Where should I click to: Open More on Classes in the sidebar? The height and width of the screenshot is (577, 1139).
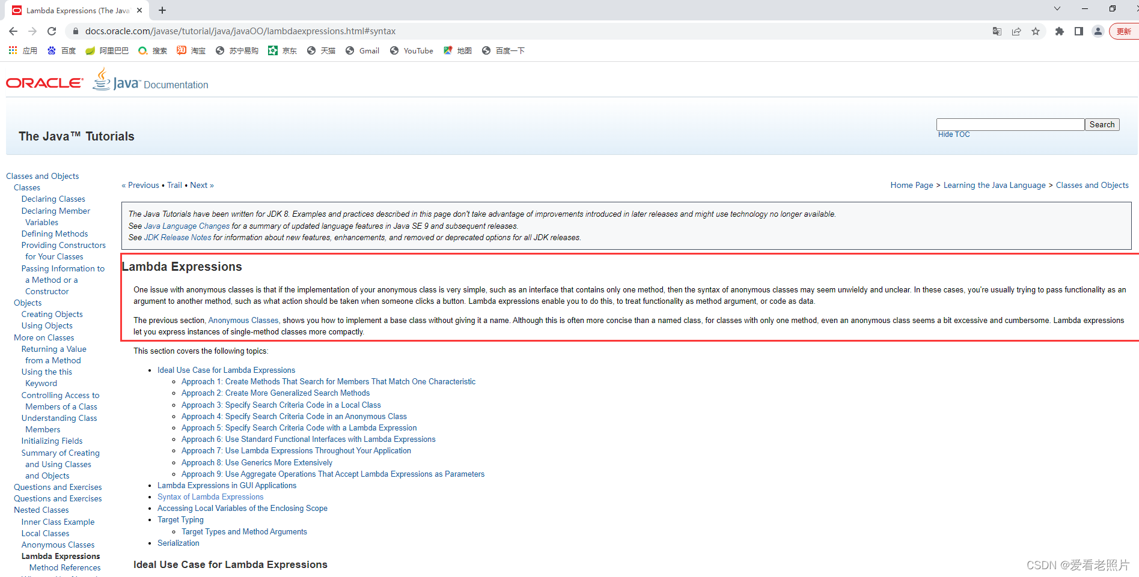44,338
